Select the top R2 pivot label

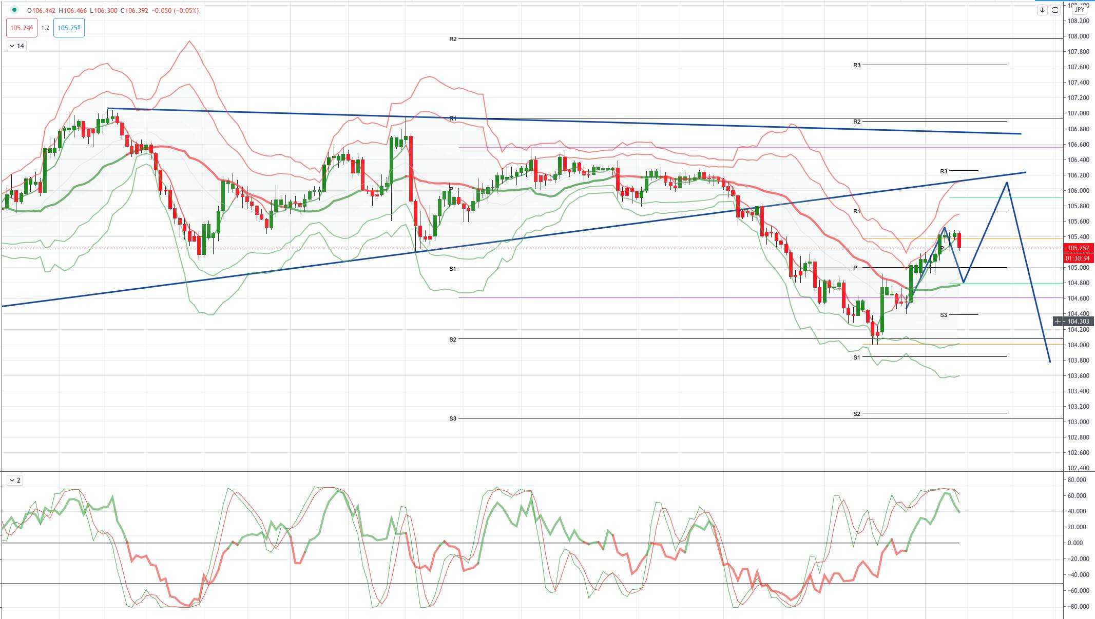click(x=453, y=39)
